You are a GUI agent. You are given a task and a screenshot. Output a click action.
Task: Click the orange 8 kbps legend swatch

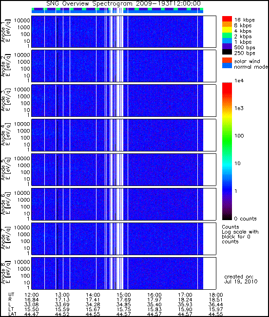pos(227,24)
